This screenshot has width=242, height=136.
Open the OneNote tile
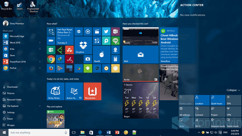(x=115, y=32)
